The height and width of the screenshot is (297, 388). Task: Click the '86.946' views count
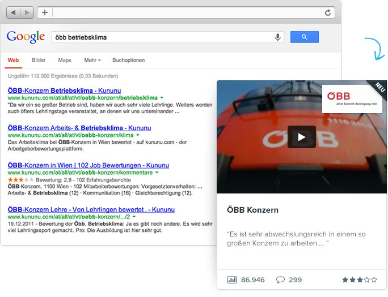[x=252, y=279]
